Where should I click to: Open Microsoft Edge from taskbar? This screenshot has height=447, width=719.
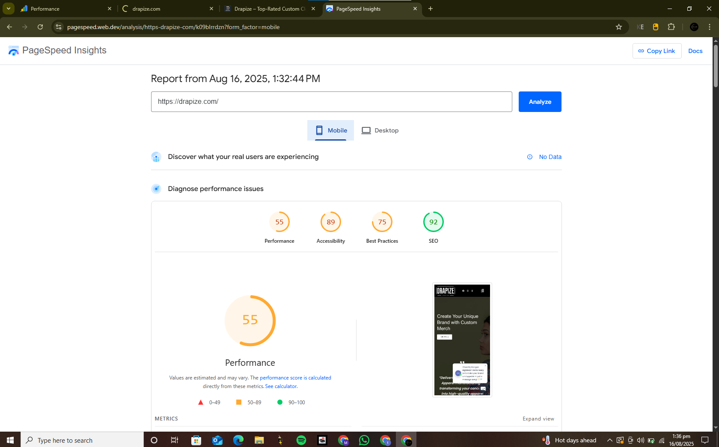(x=238, y=440)
